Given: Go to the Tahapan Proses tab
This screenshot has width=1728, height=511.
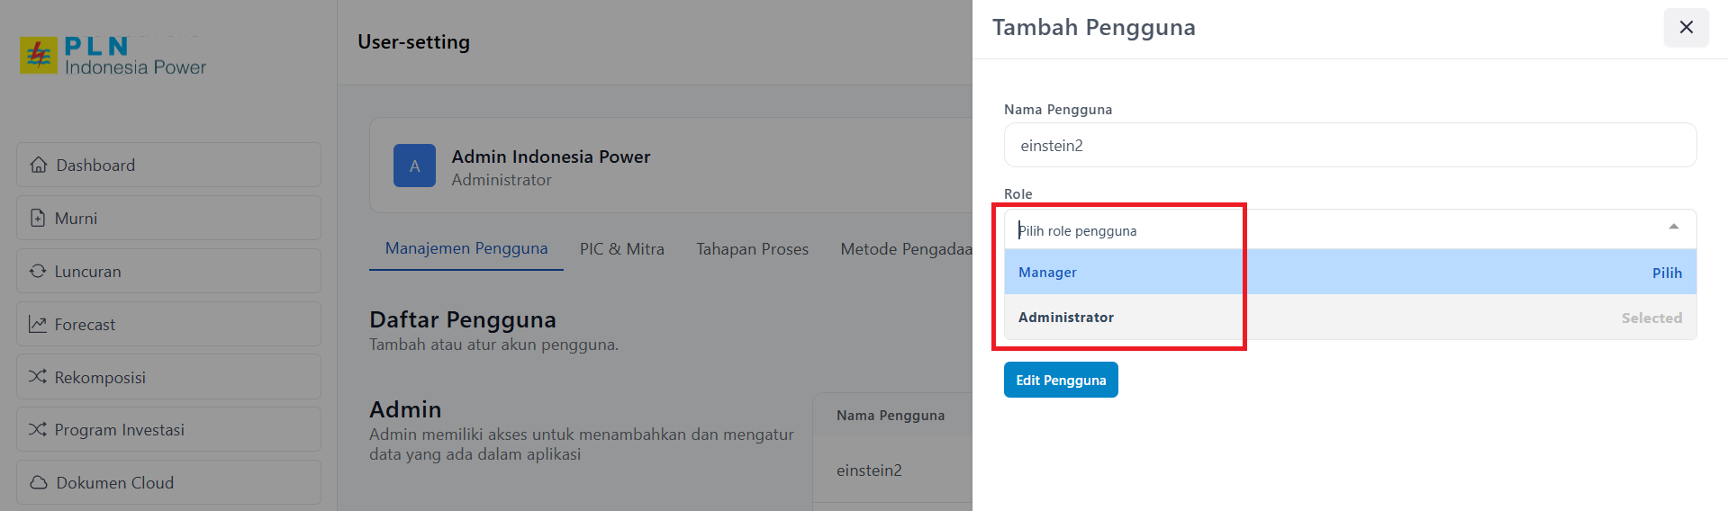Looking at the screenshot, I should 752,249.
